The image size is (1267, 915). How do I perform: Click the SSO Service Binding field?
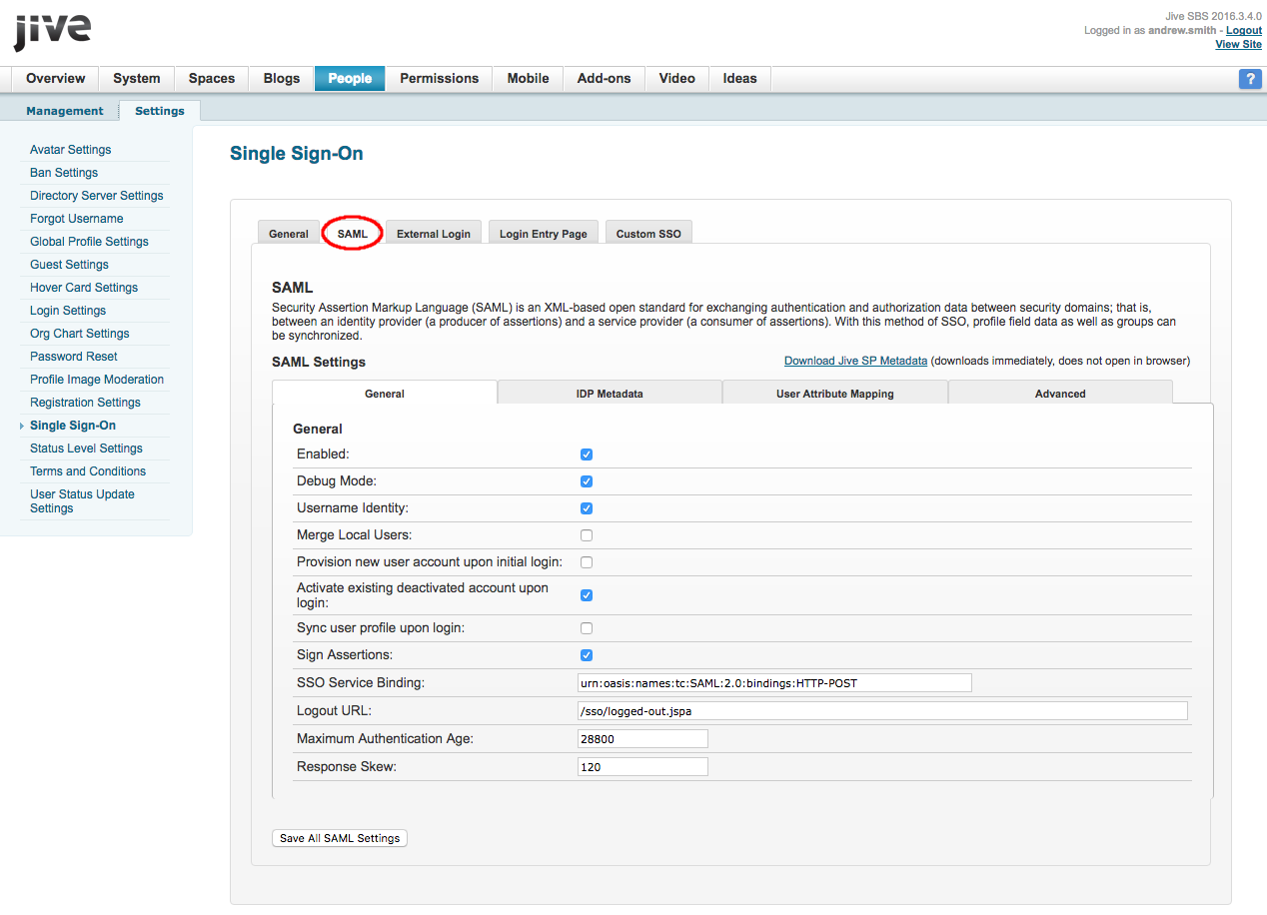pyautogui.click(x=774, y=683)
